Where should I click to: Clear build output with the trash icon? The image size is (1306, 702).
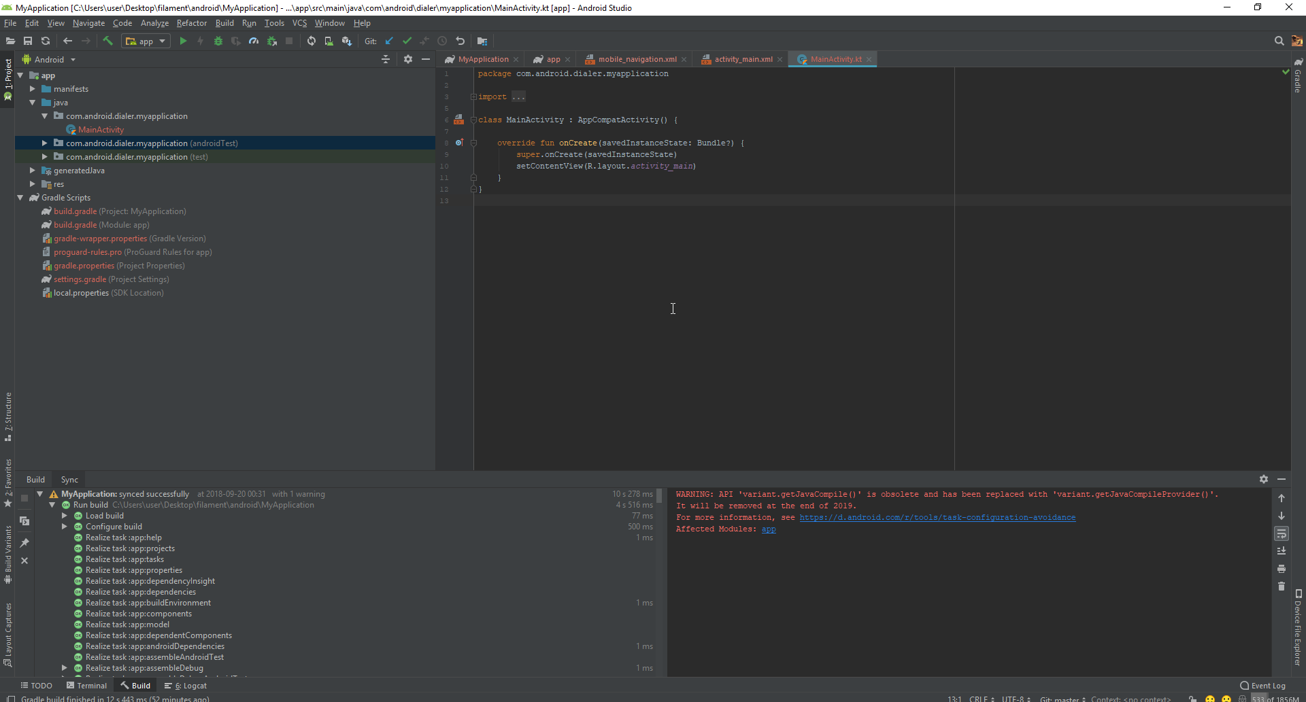[x=1282, y=586]
